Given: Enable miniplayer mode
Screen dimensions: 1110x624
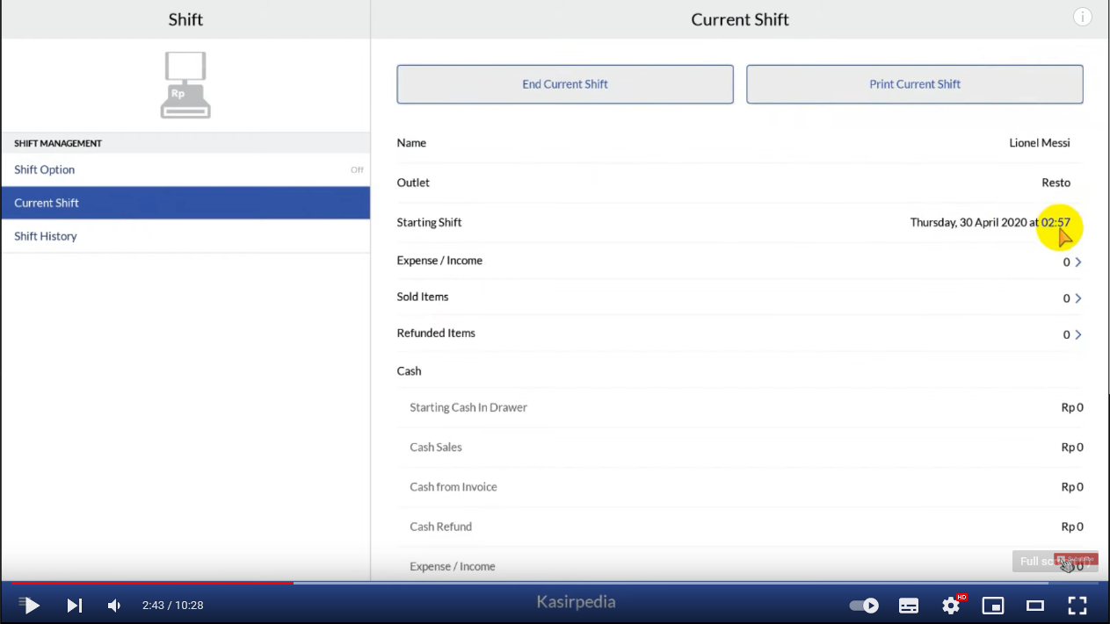Looking at the screenshot, I should pos(993,605).
